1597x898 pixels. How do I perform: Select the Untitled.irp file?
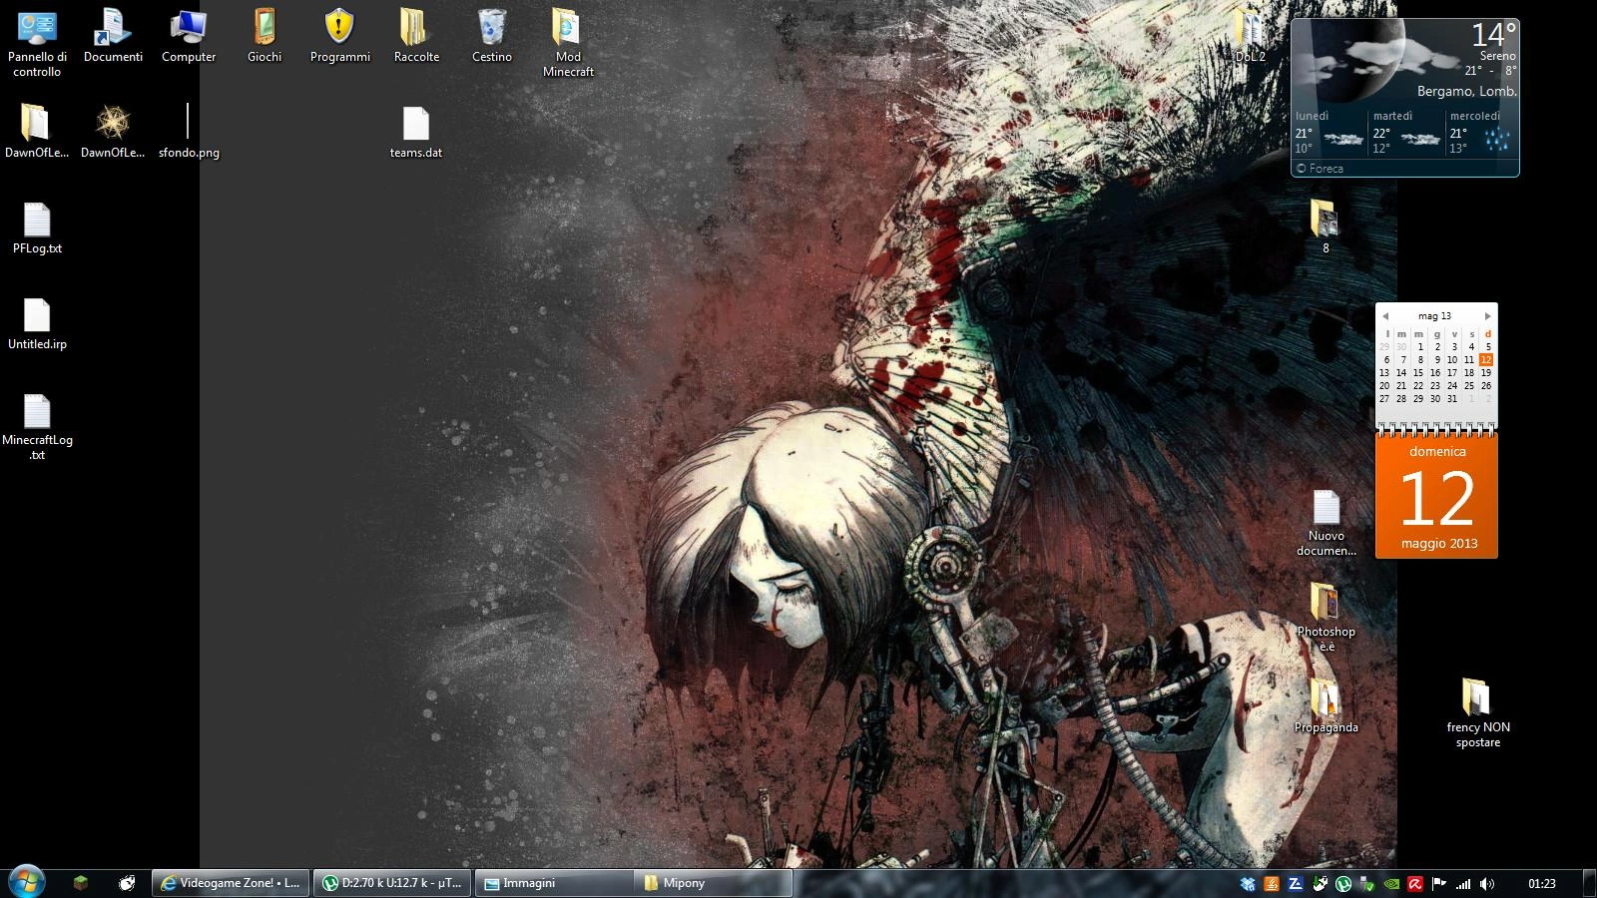[37, 324]
